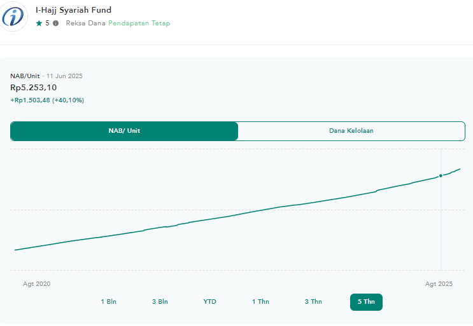This screenshot has width=473, height=326.
Task: Click the 11 Jun 2025 date label
Action: click(64, 76)
